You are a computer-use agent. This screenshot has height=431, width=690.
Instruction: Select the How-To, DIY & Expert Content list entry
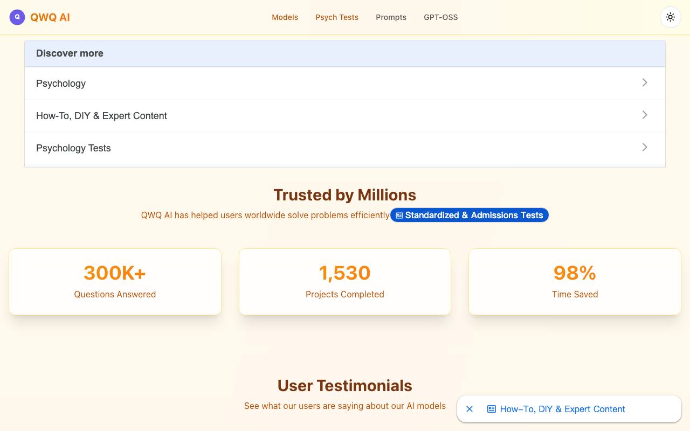[101, 116]
